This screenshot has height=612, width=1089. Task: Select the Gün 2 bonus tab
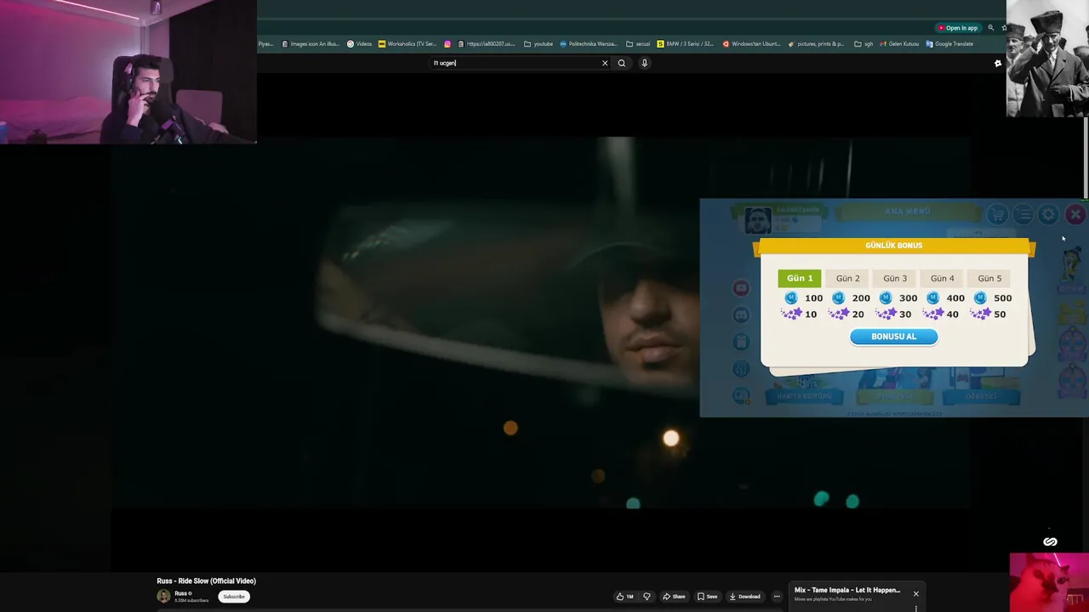coord(847,278)
